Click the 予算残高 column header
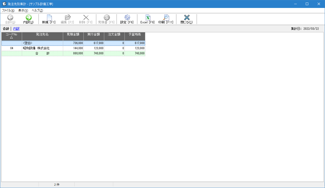This screenshot has height=188, width=325. [x=135, y=36]
